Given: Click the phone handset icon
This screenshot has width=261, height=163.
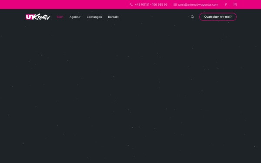Looking at the screenshot, I should pos(131,5).
